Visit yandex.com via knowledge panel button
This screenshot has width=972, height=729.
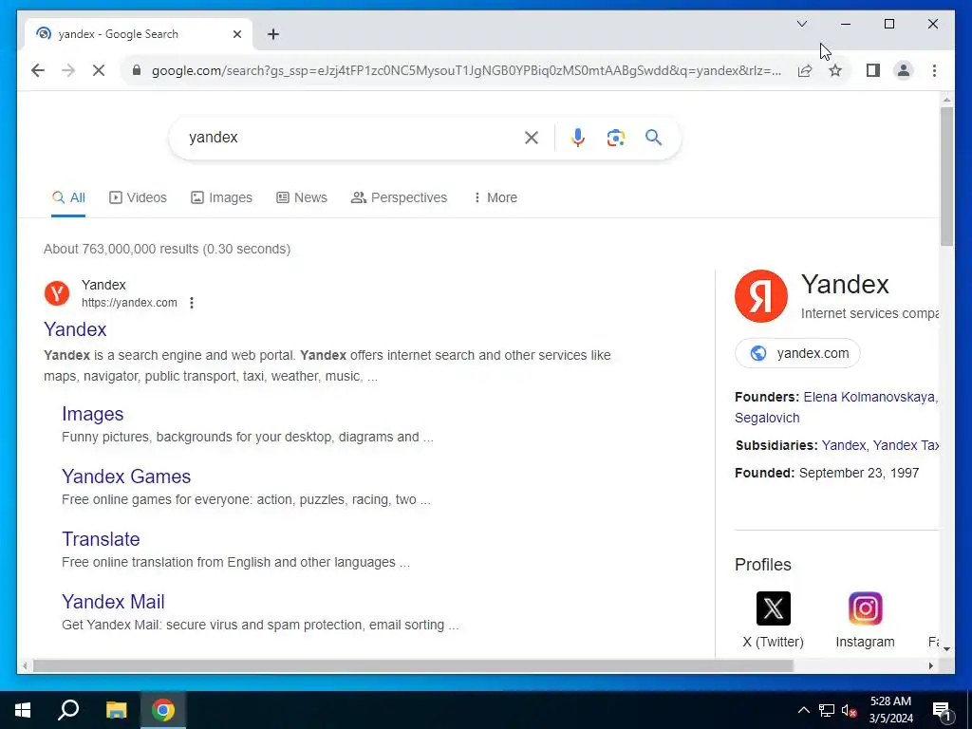(x=797, y=353)
